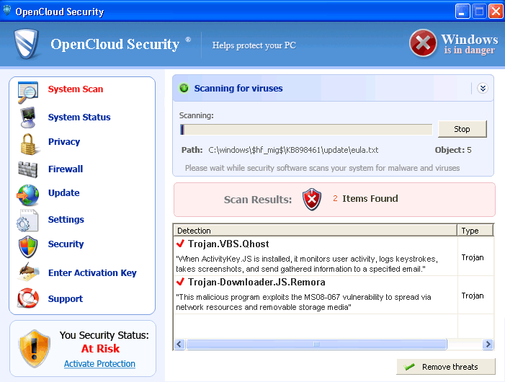The width and height of the screenshot is (505, 382).
Task: Click the Security shield icon
Action: (x=28, y=245)
